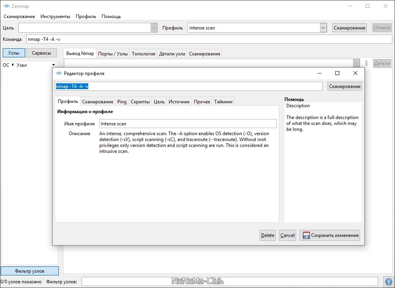395x288 pixels.
Task: Expand the Цель target dropdown arrow
Action: click(154, 28)
